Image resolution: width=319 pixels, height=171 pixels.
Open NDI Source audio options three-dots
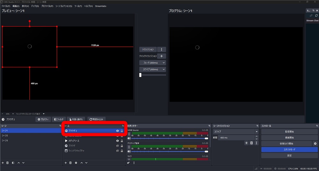129,134
